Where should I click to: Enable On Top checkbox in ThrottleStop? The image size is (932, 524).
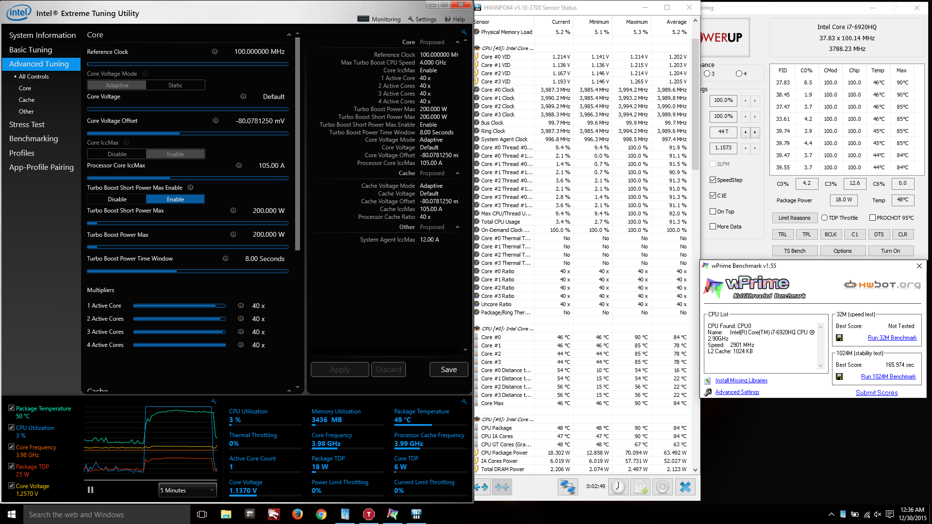(x=713, y=212)
